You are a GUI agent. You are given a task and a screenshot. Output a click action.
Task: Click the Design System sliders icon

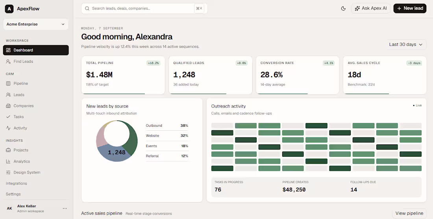click(8, 172)
